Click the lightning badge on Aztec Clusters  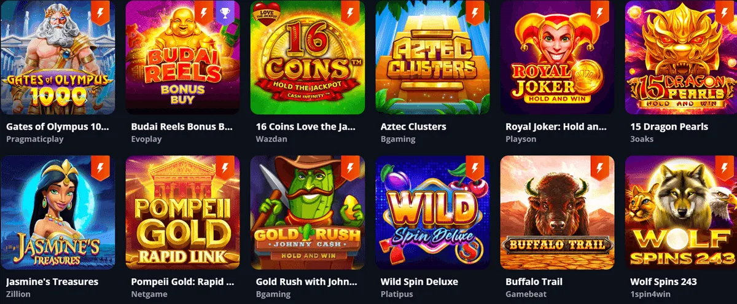[475, 12]
